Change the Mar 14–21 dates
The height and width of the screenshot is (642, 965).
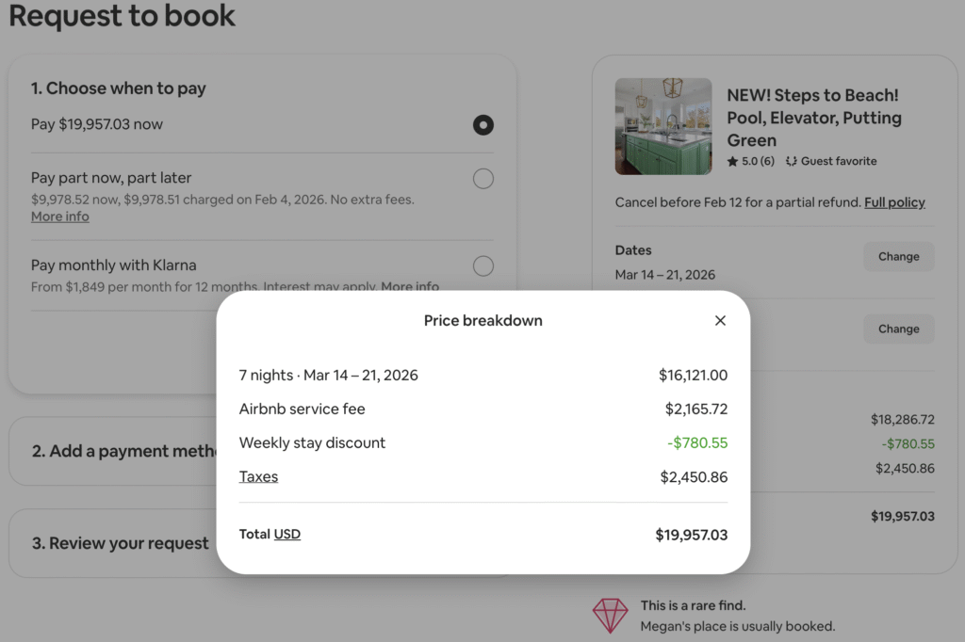(x=898, y=256)
